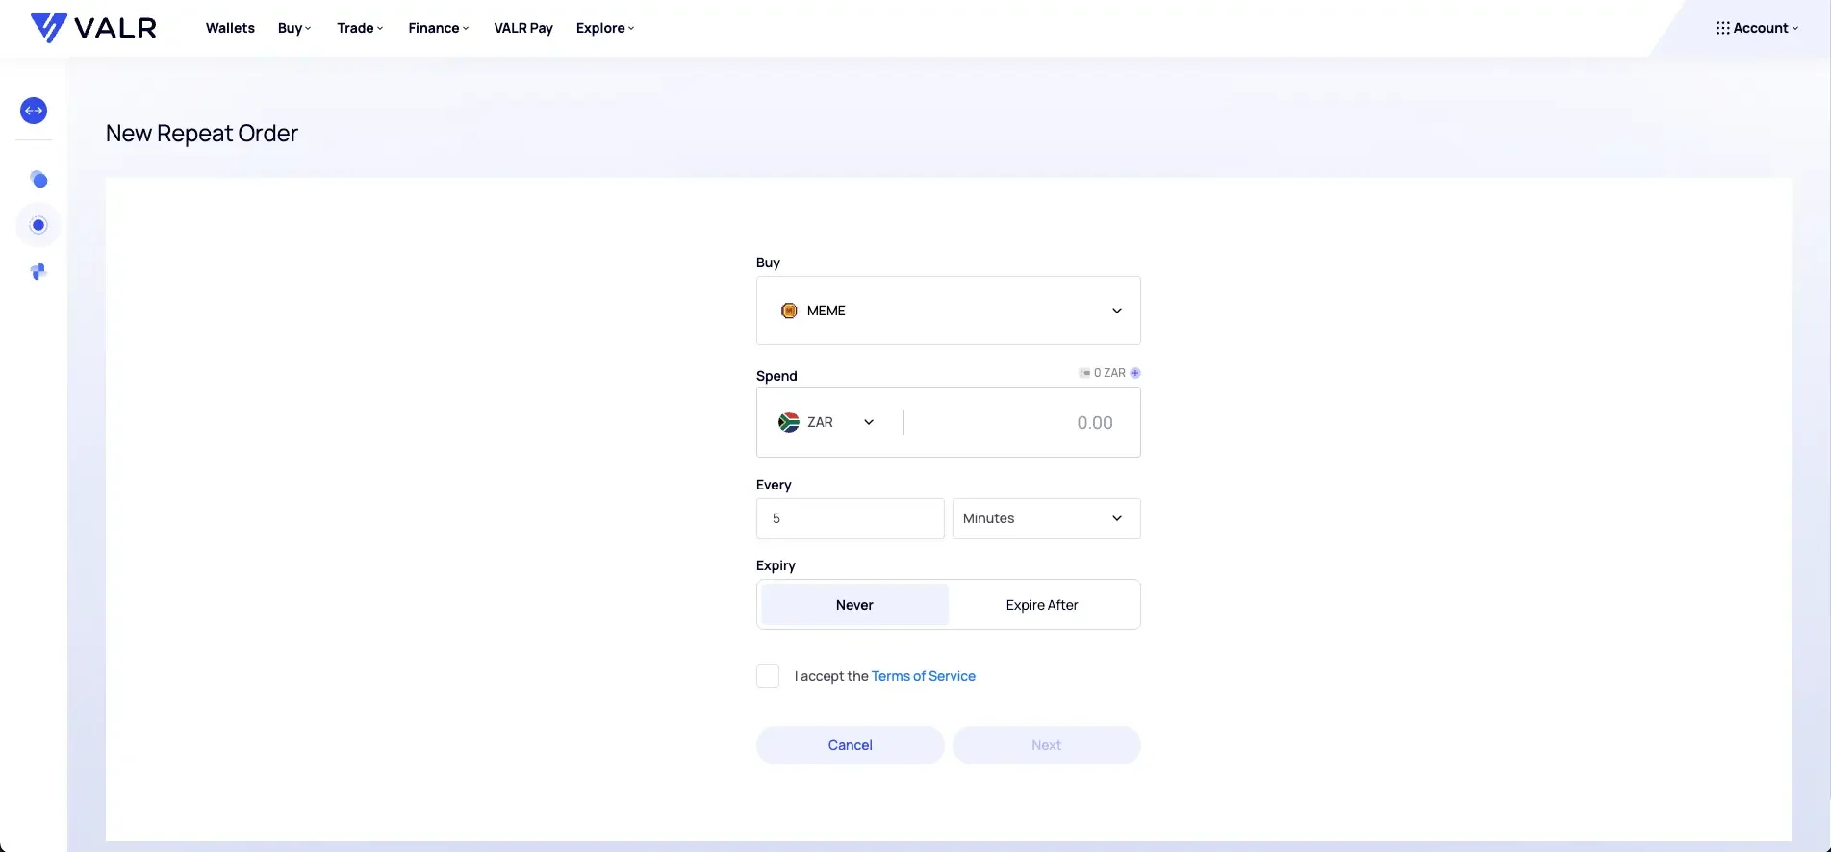This screenshot has width=1831, height=852.
Task: Select the Never expiry option
Action: click(x=854, y=605)
